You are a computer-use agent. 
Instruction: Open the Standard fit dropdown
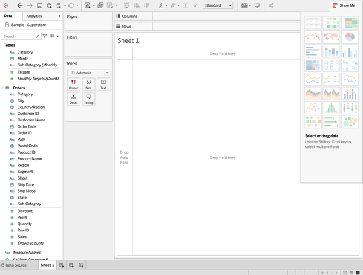(218, 5)
